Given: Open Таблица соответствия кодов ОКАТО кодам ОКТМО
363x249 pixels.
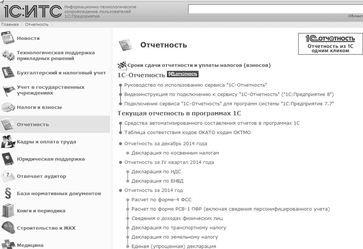Looking at the screenshot, I should pos(187,133).
